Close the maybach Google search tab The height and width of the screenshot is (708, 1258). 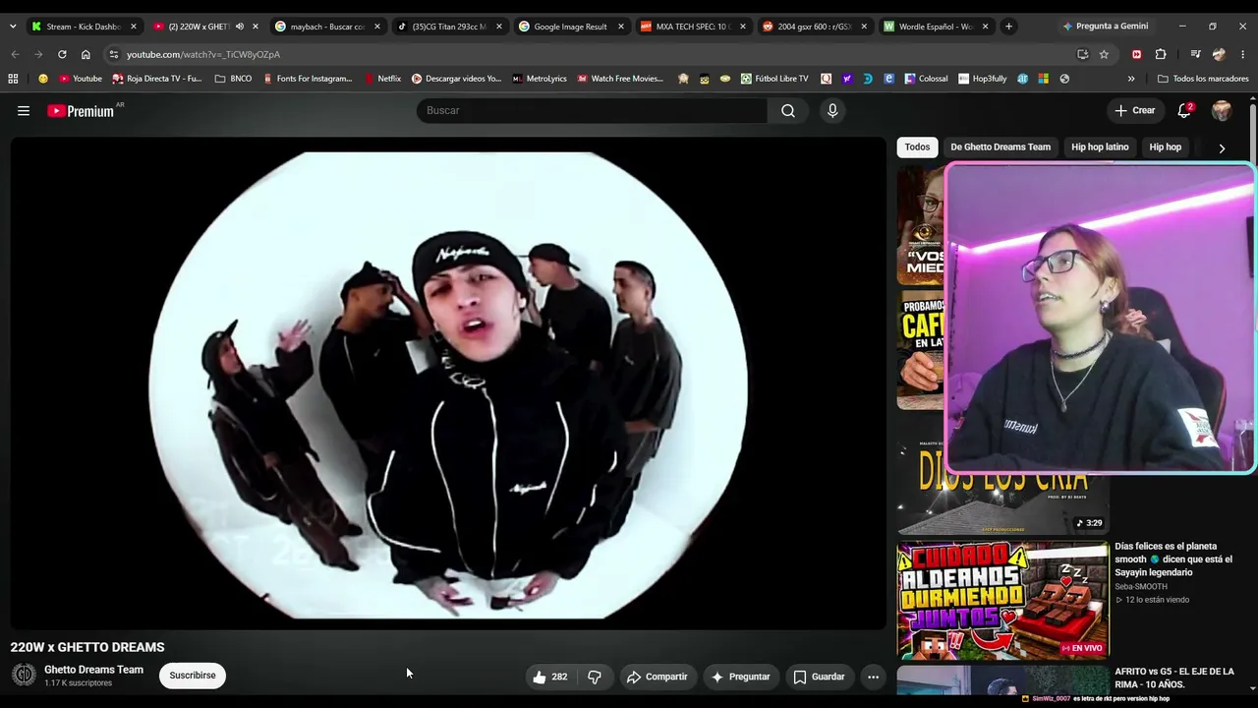[376, 27]
